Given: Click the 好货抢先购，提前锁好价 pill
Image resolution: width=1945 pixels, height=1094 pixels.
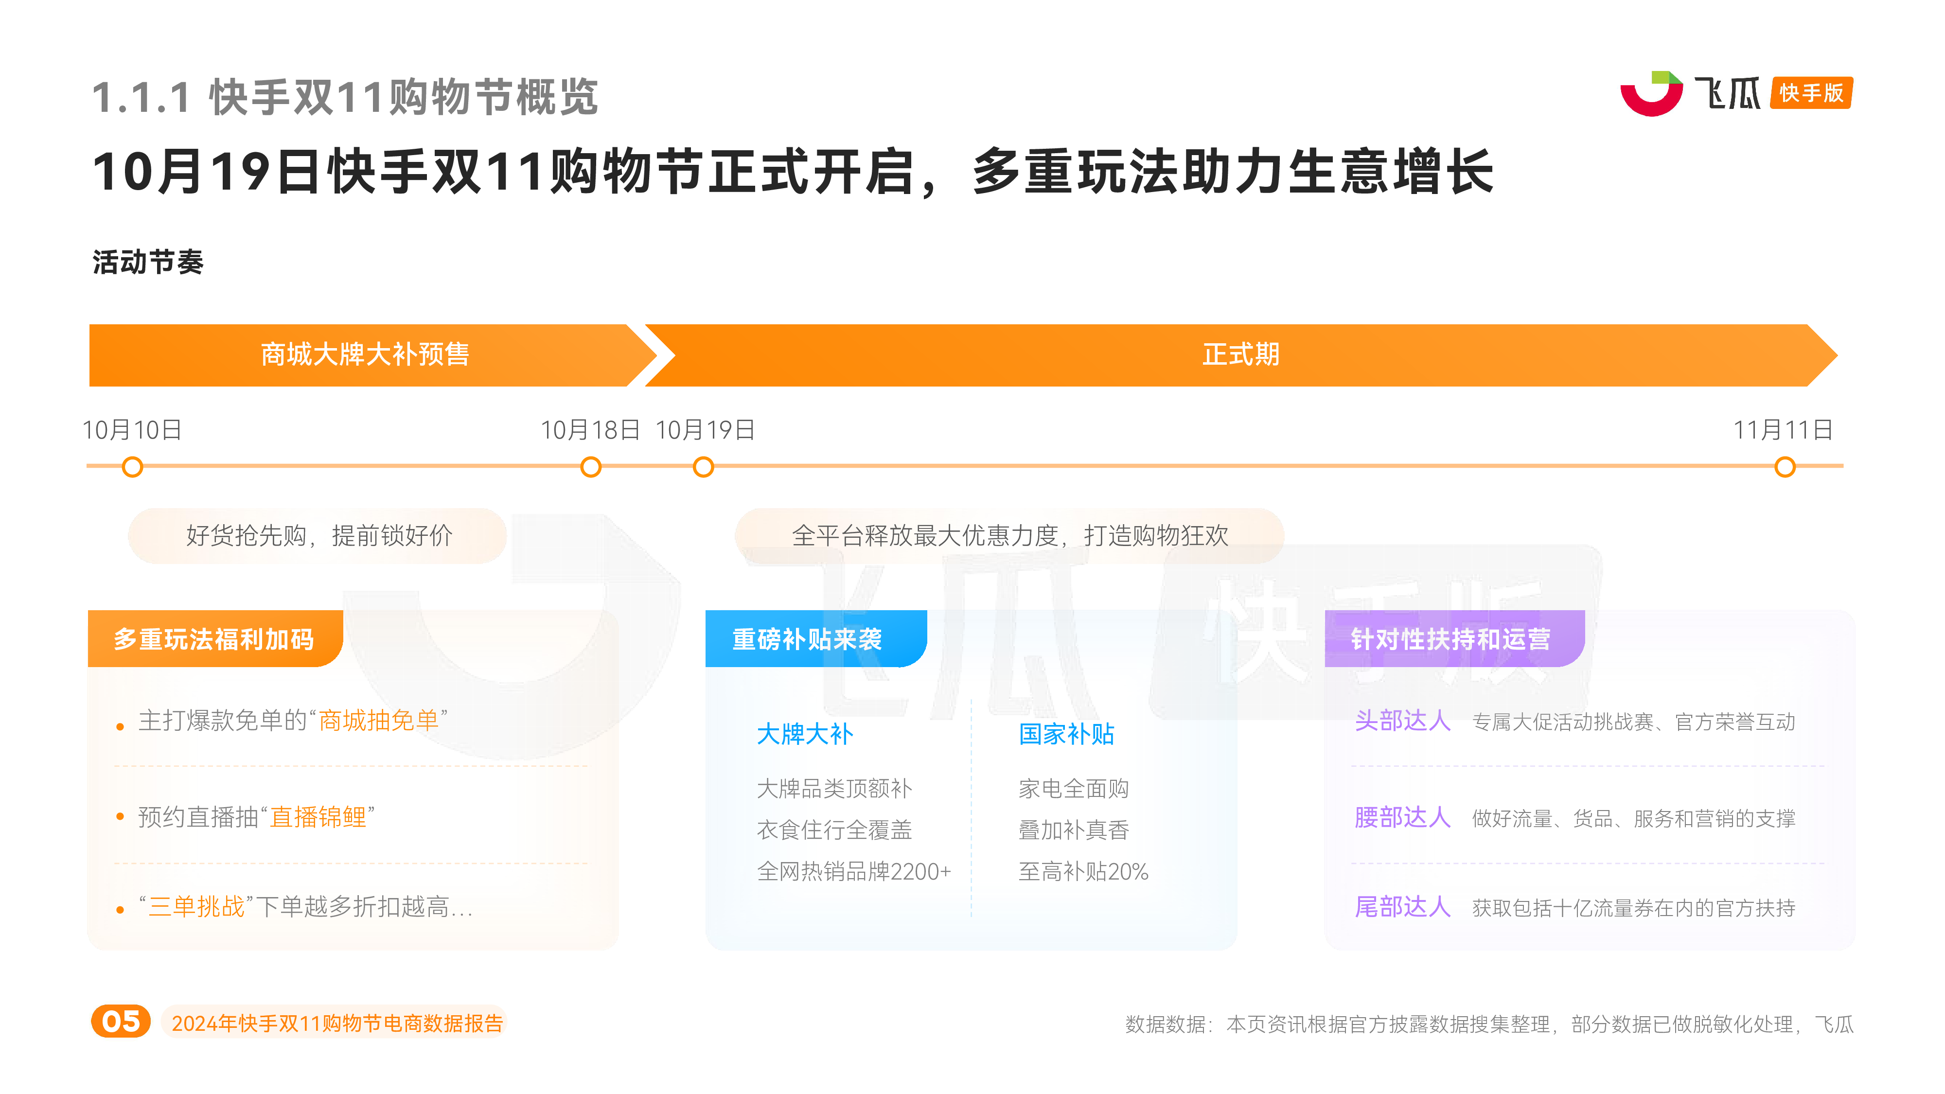Looking at the screenshot, I should [x=317, y=536].
